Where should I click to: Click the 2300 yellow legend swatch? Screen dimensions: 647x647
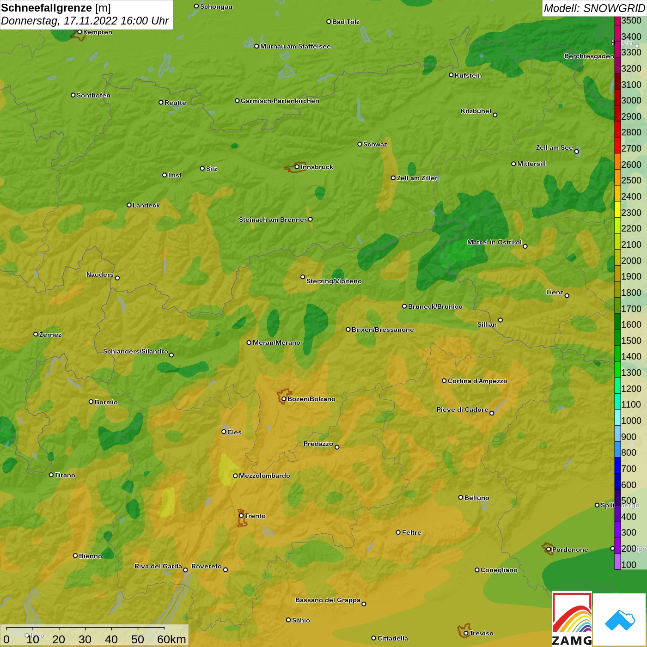tap(617, 209)
